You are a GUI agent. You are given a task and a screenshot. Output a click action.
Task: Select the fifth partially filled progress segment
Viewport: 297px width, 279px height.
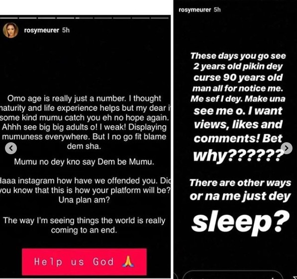pyautogui.click(x=84, y=18)
